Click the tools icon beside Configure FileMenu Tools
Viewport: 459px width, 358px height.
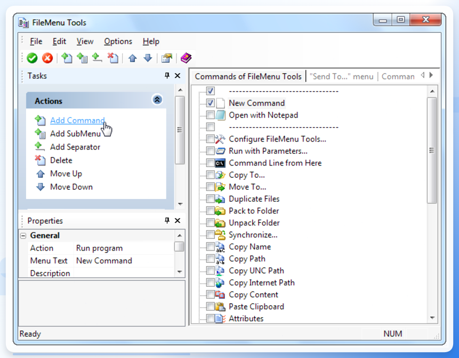pyautogui.click(x=220, y=139)
